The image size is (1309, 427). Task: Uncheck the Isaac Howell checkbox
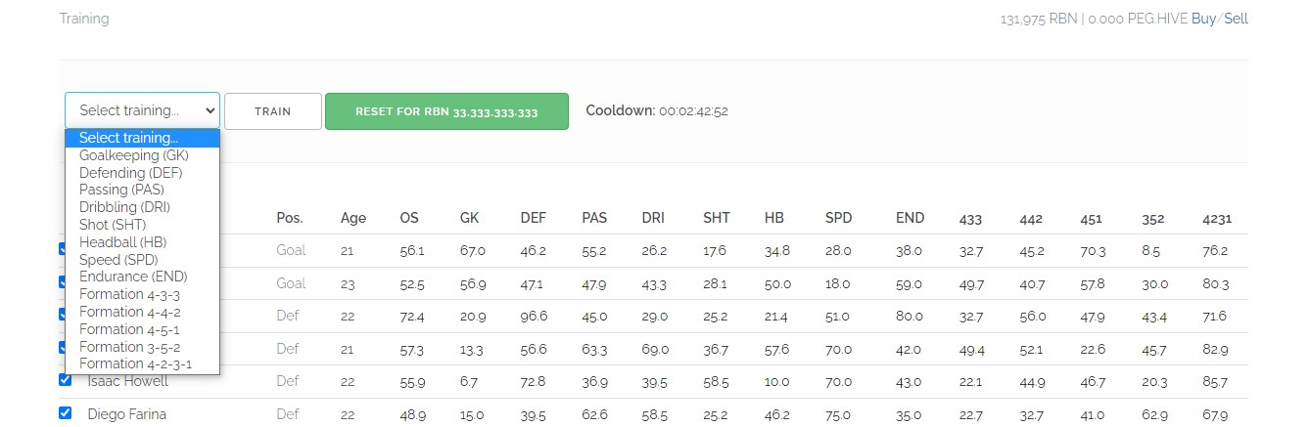point(66,380)
